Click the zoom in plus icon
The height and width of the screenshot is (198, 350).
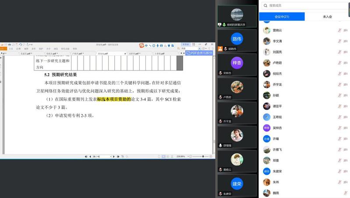click(210, 156)
